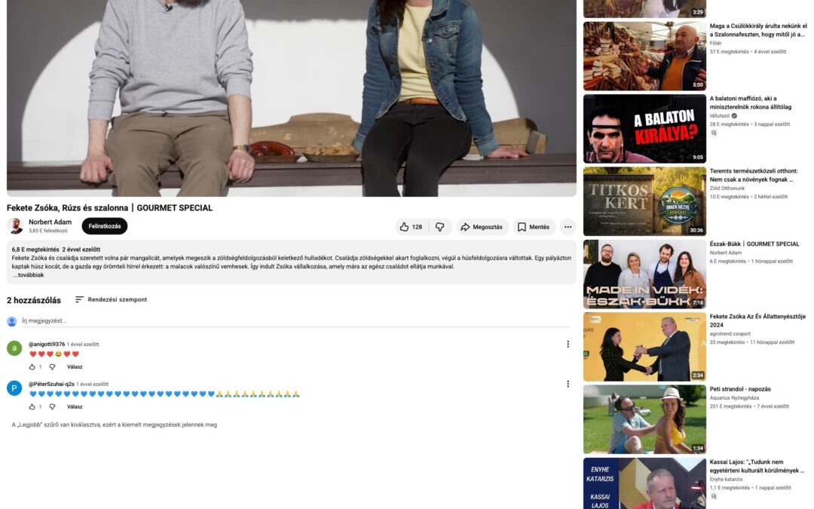Like the PéterSzuhai-q2s comment

pyautogui.click(x=32, y=406)
